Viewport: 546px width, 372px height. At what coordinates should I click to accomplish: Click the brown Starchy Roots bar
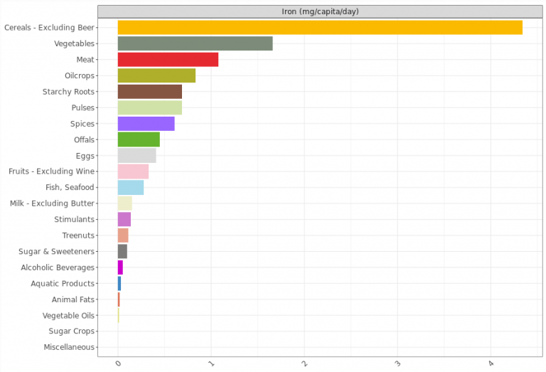[149, 92]
